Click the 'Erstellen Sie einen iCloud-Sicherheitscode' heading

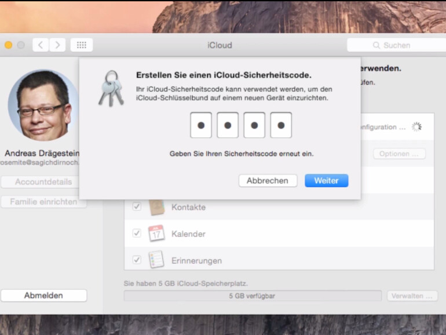[x=224, y=75]
